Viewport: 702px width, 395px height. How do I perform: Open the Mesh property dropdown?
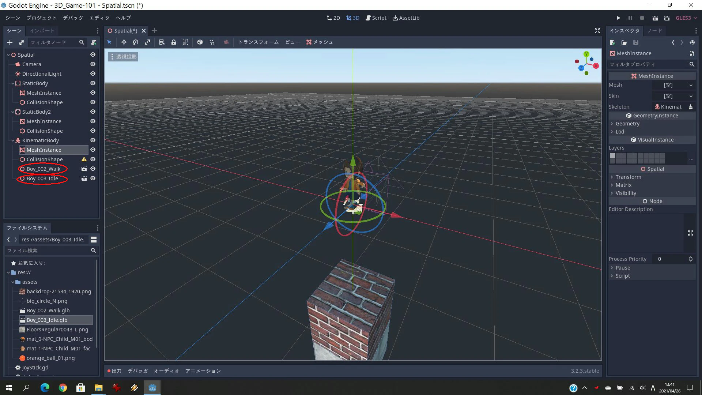[x=674, y=85]
